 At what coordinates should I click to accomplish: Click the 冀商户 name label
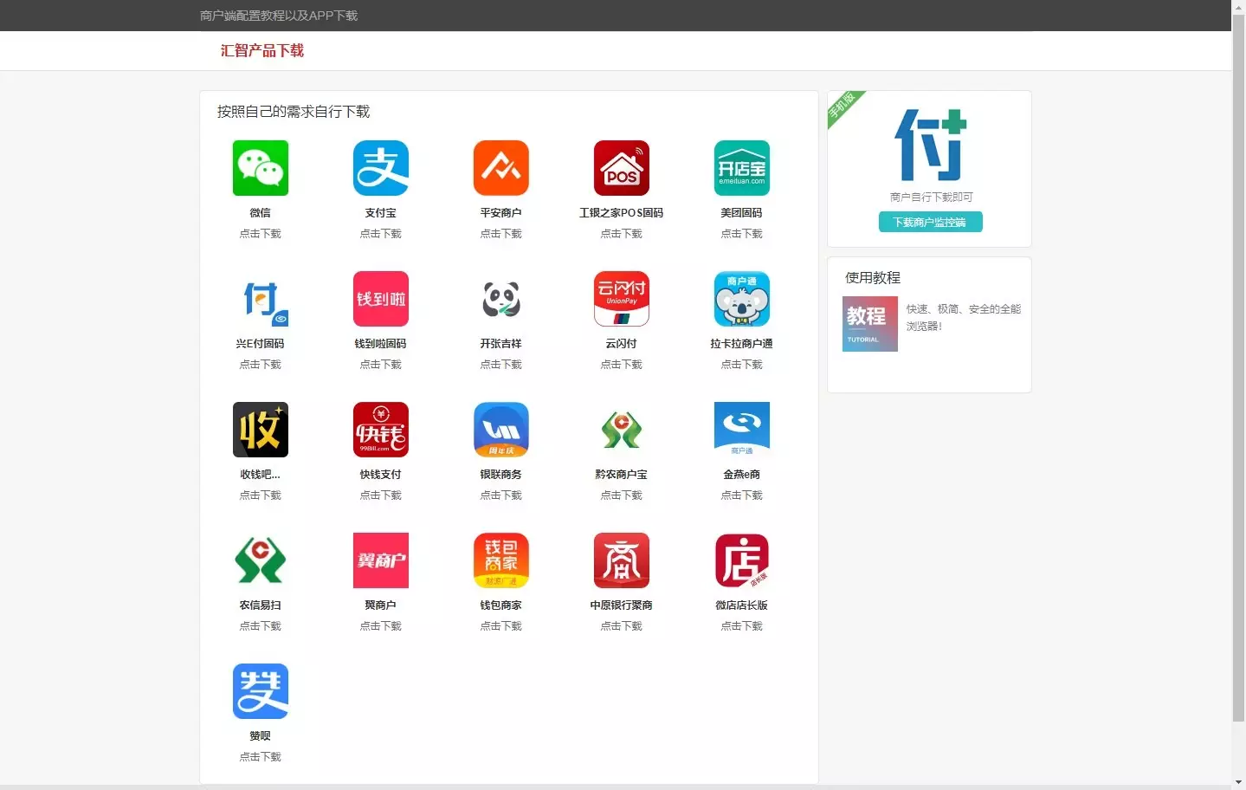pyautogui.click(x=380, y=605)
